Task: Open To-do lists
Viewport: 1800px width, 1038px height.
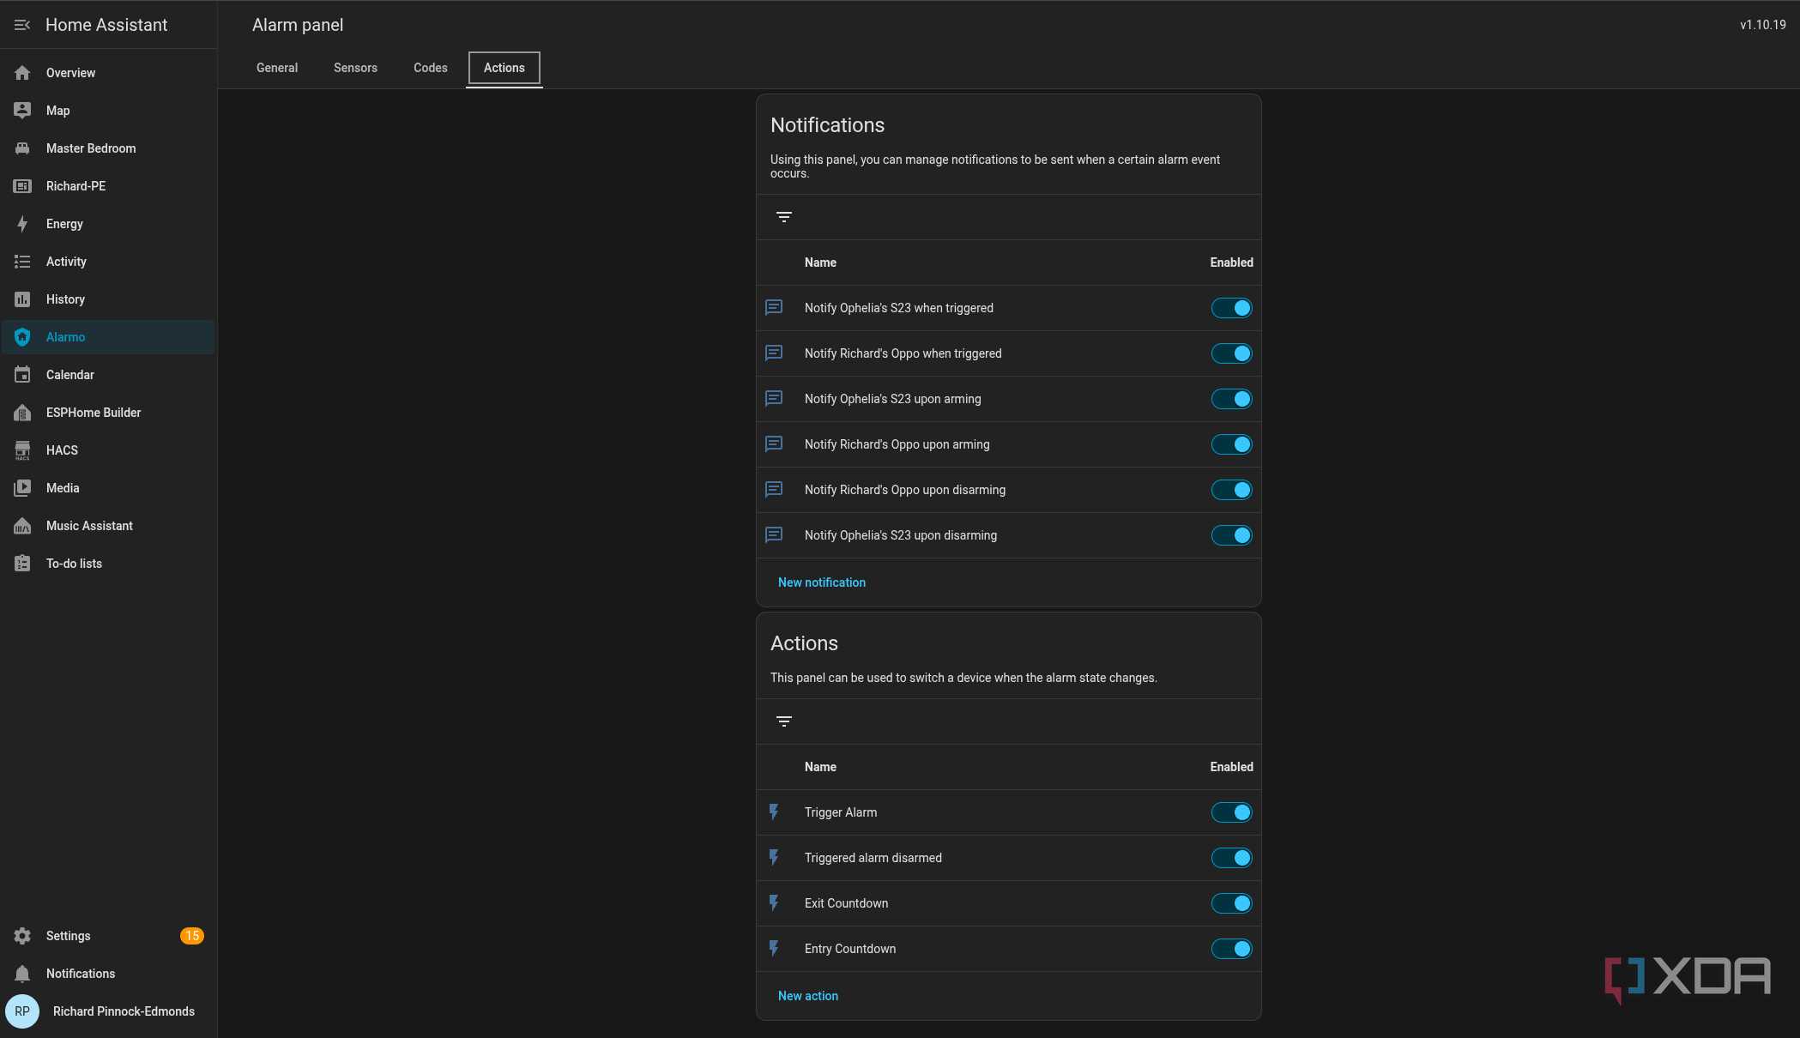Action: 108,564
